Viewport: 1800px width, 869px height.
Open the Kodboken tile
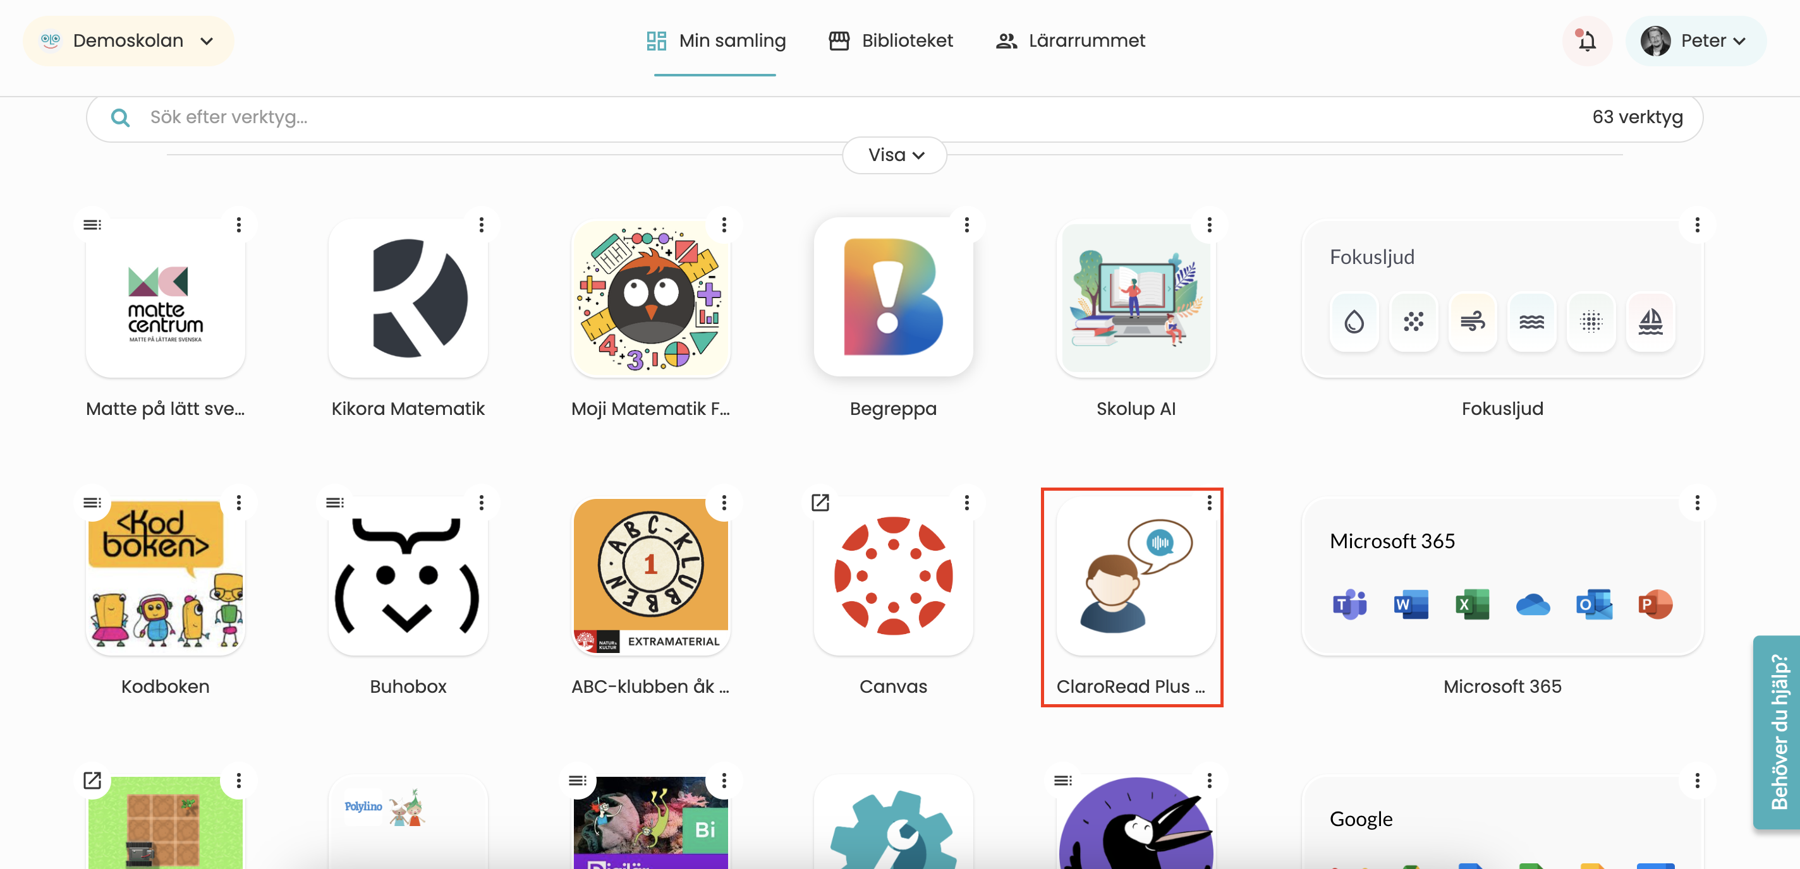pyautogui.click(x=165, y=576)
